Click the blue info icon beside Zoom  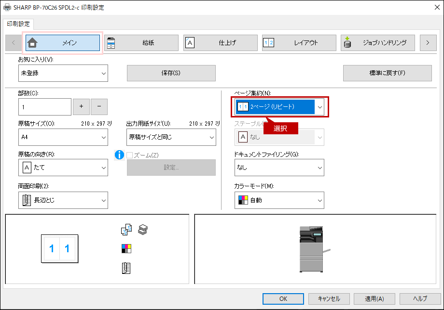point(119,155)
